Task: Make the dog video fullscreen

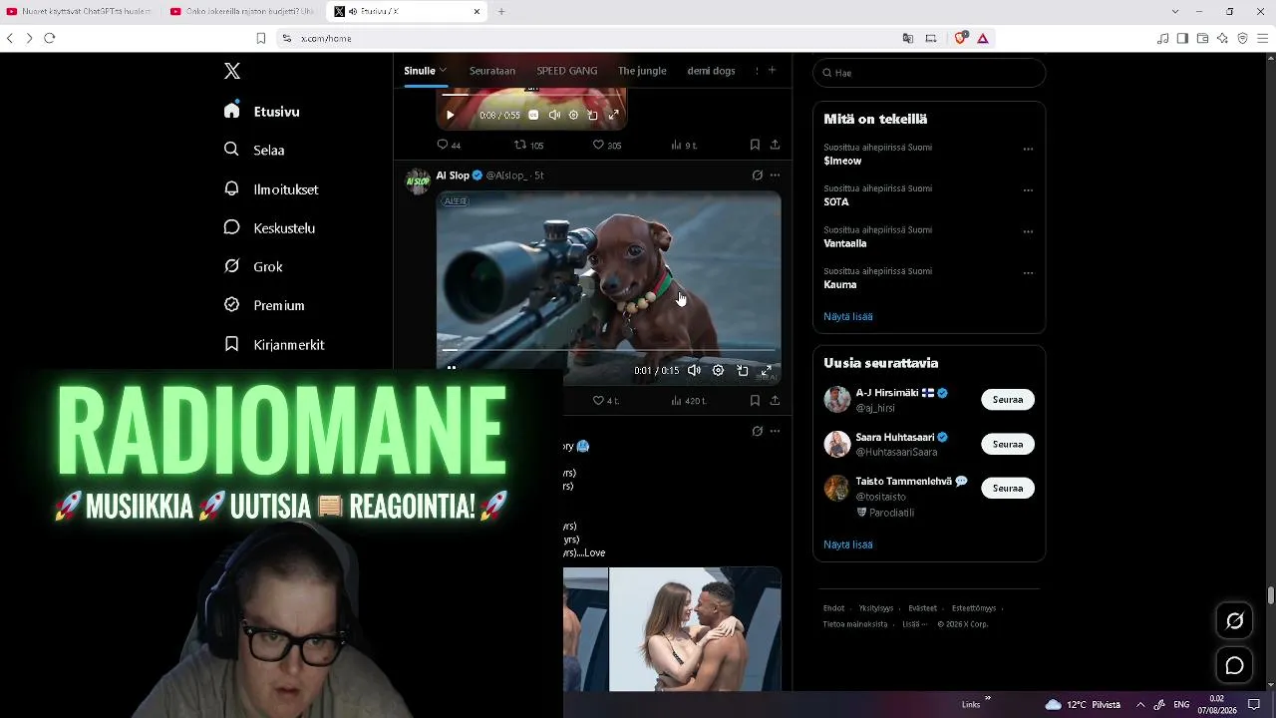Action: coord(767,370)
